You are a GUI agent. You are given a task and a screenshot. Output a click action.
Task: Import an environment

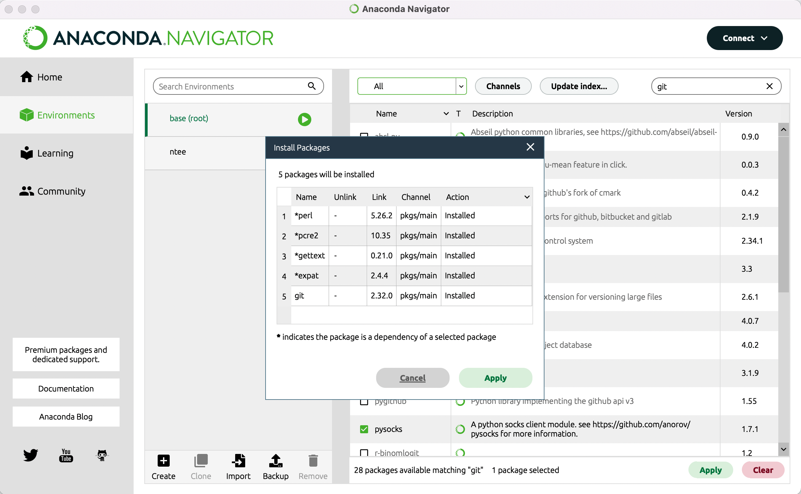click(238, 467)
